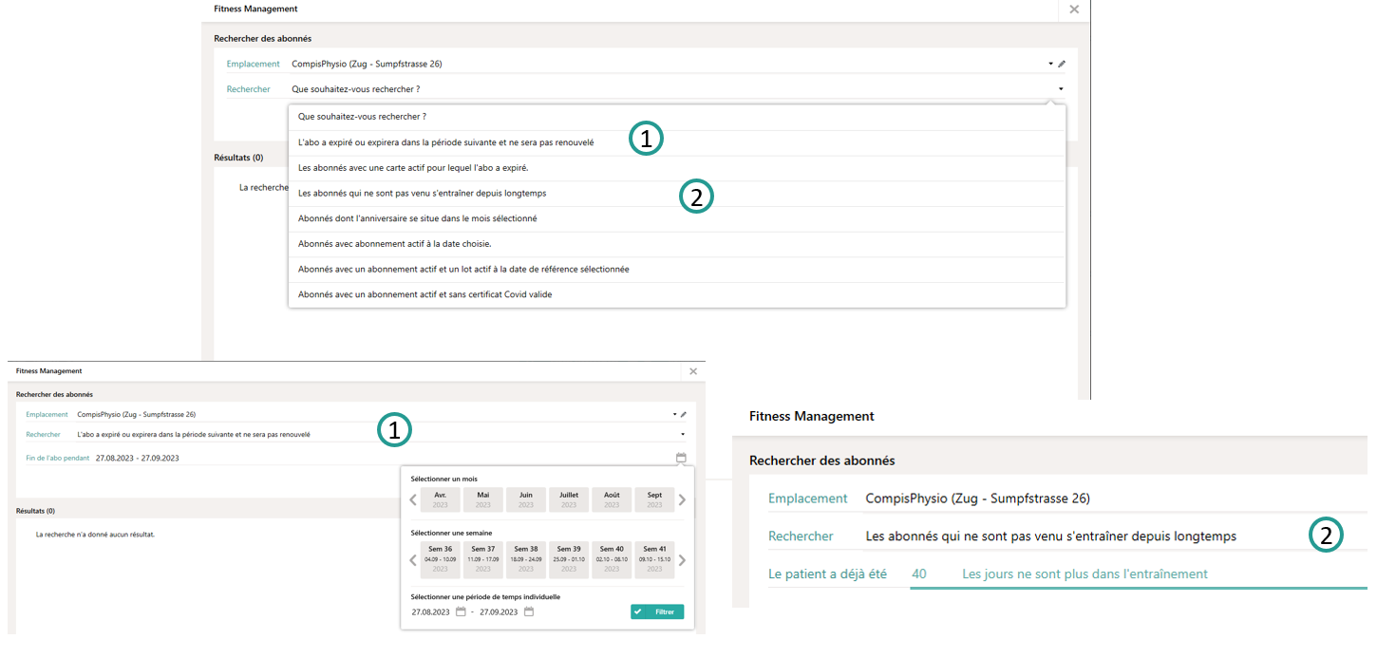Choose 'Abonnés dont l'anniversaire' list option
The image size is (1377, 658).
point(417,218)
